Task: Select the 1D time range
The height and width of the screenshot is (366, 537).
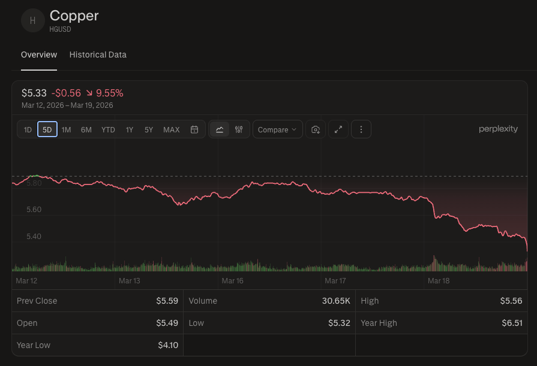Action: click(x=28, y=129)
